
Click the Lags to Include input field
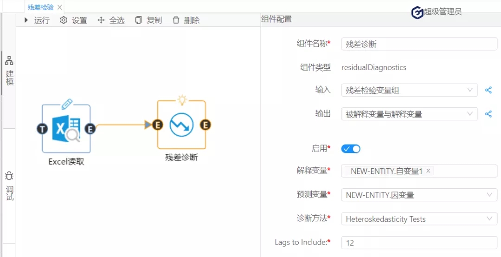[x=418, y=243]
